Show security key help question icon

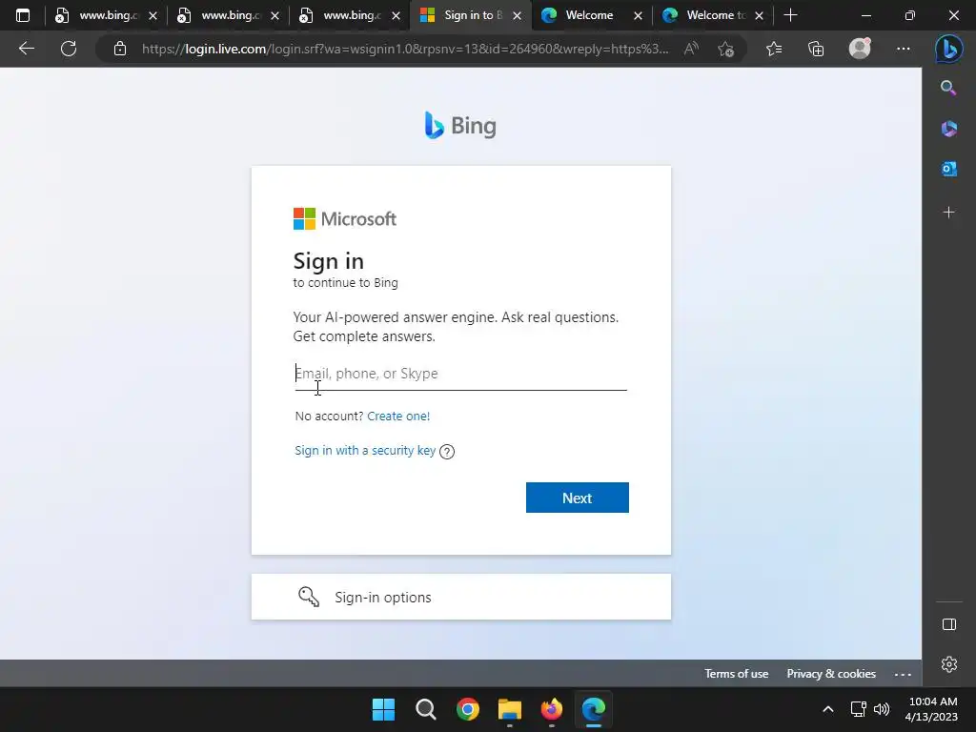(x=447, y=451)
